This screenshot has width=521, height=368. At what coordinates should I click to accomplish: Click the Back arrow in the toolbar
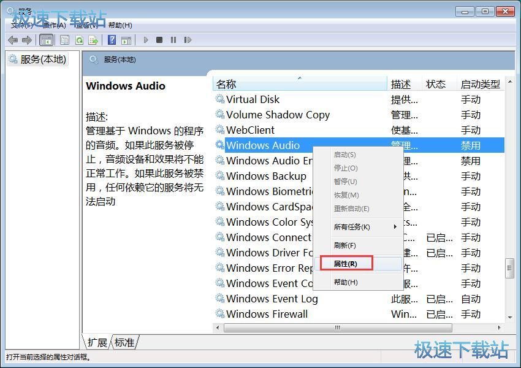coord(13,40)
